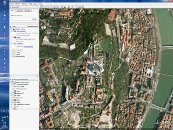Viewport: 173px width, 130px height.
Task: Expand the Plus layer
Action: click(12, 107)
